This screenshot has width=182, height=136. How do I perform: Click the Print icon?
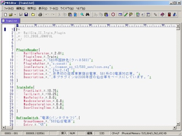(x=40, y=15)
